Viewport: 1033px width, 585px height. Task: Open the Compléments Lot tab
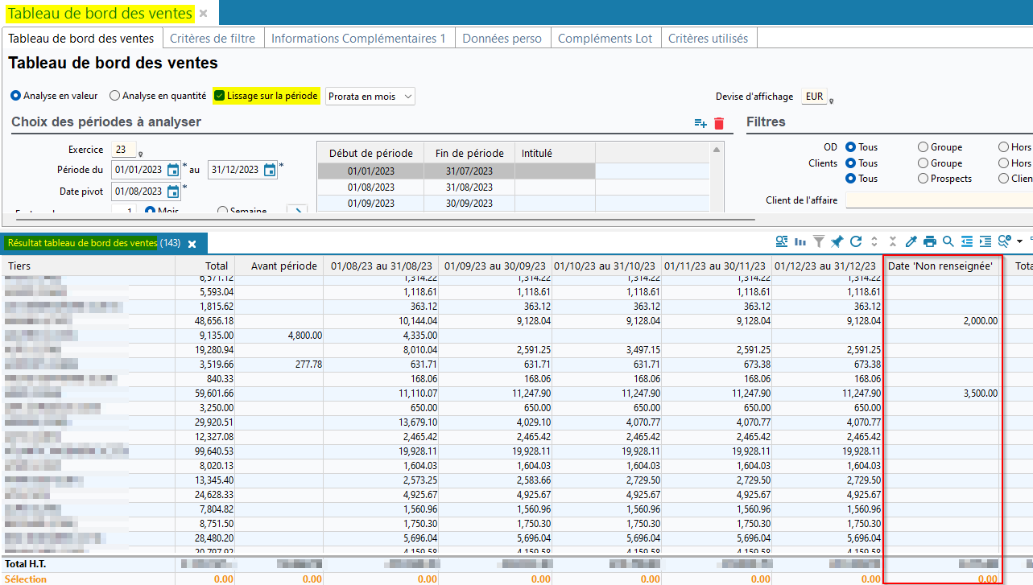[605, 39]
